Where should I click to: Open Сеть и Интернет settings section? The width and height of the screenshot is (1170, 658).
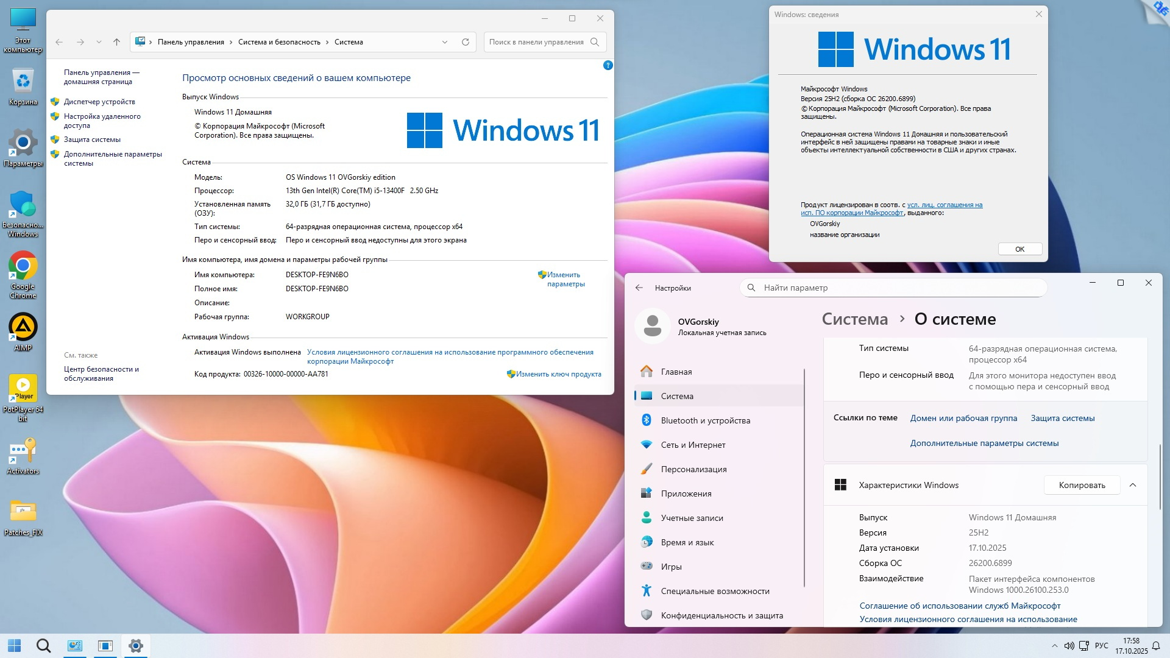(693, 445)
